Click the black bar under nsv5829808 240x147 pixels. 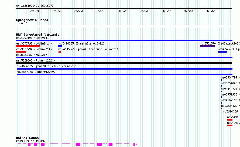click(124, 63)
